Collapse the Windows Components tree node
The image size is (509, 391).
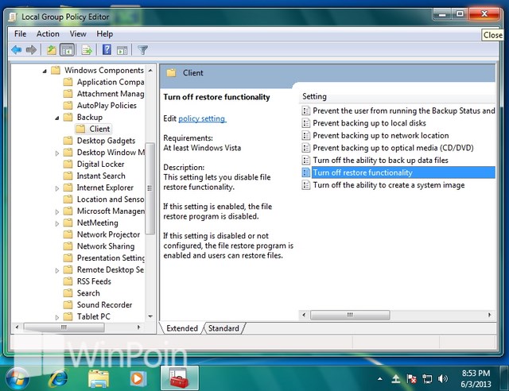(45, 71)
